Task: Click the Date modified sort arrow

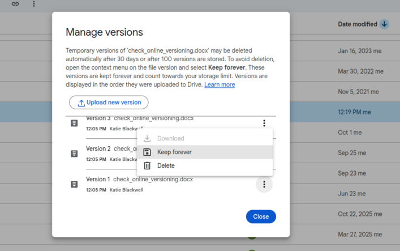Action: click(384, 24)
